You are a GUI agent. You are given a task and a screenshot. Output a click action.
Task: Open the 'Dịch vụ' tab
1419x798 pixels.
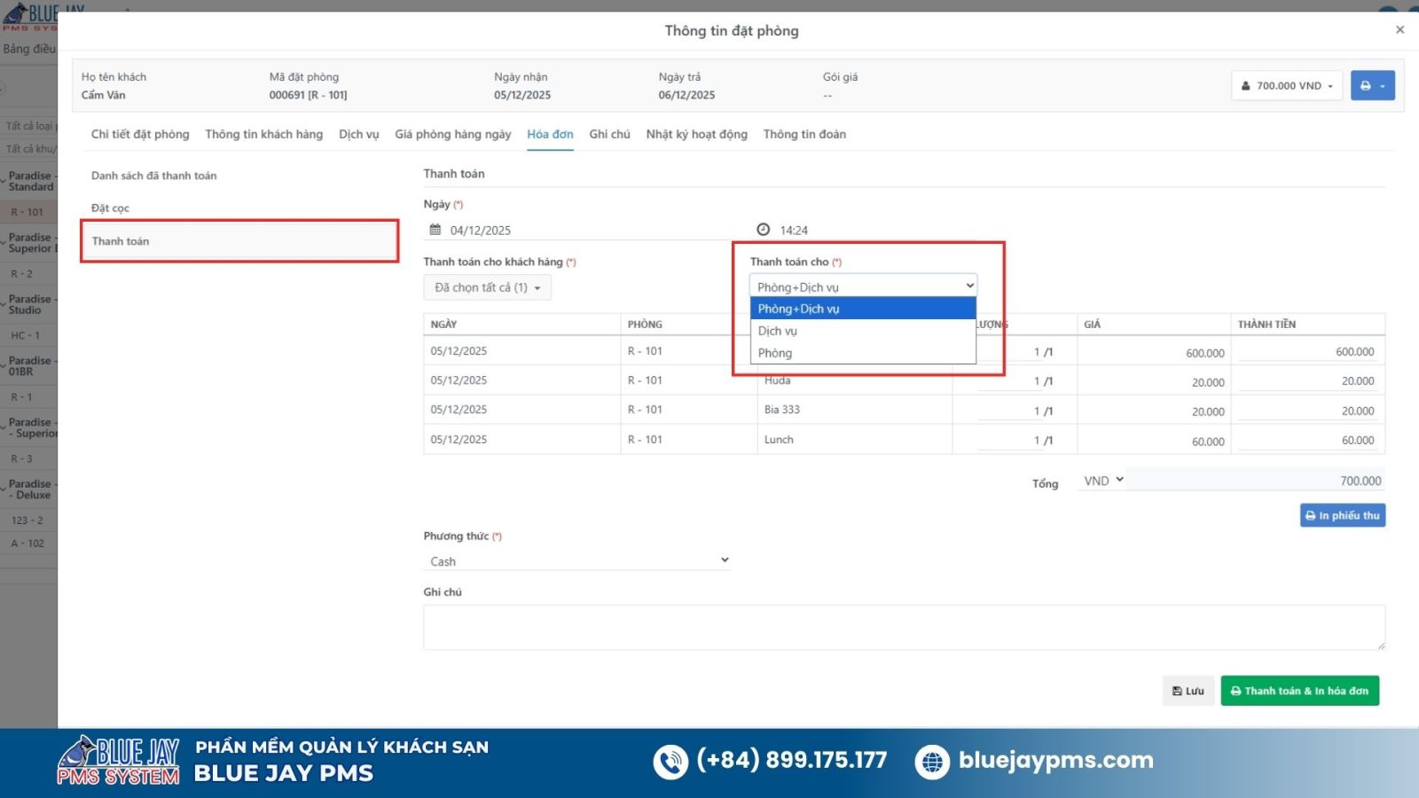pos(358,134)
